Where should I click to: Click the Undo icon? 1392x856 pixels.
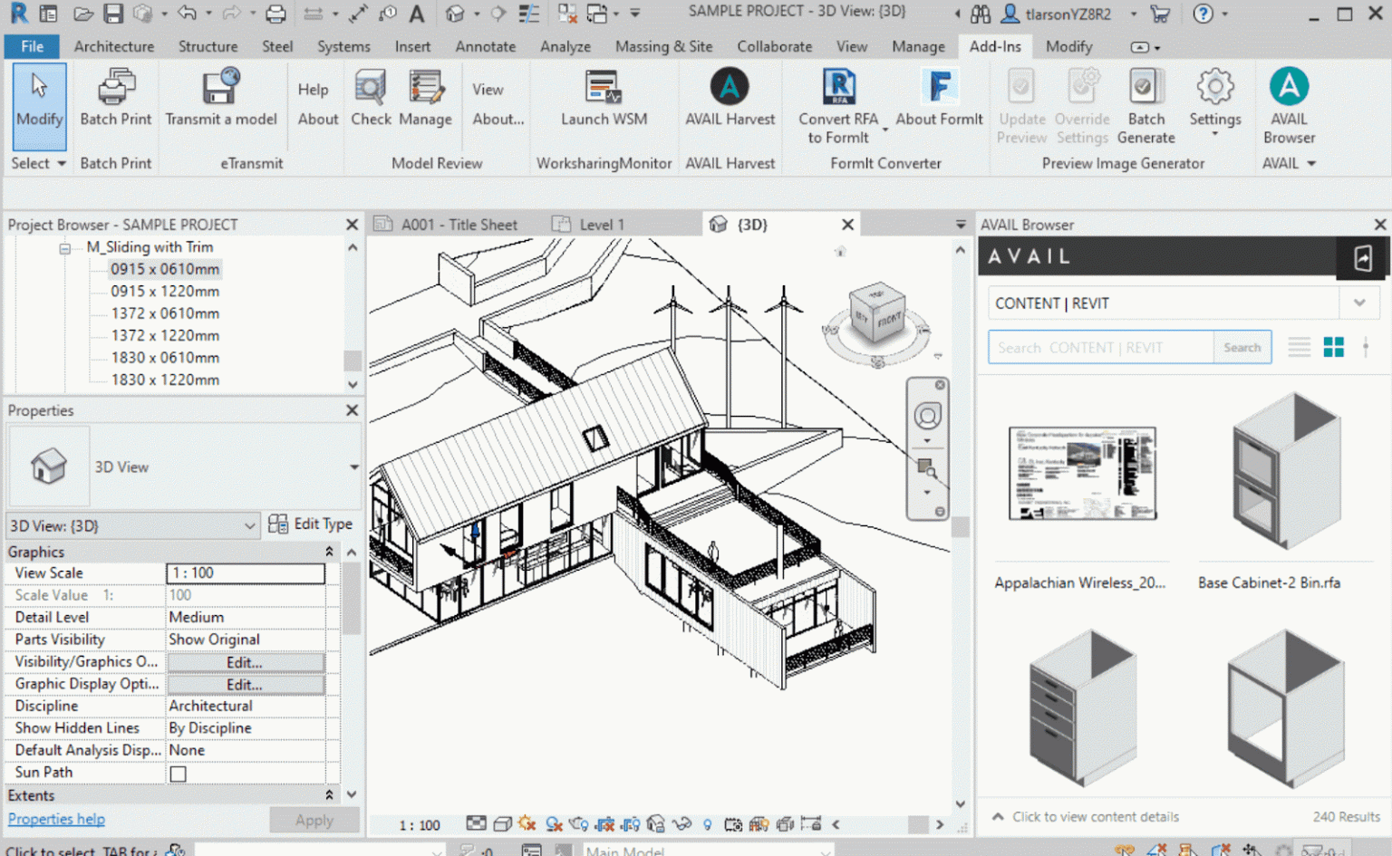[x=187, y=14]
